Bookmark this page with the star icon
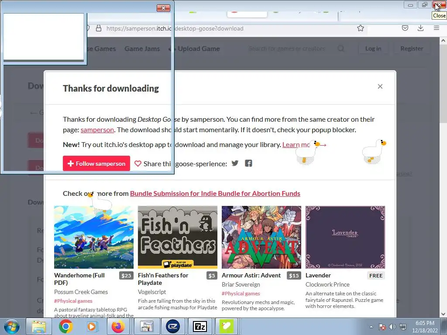447x335 pixels. point(360,28)
